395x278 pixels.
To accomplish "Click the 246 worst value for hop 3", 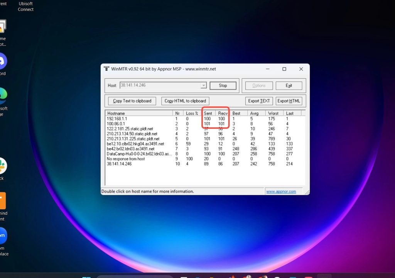I will click(272, 129).
